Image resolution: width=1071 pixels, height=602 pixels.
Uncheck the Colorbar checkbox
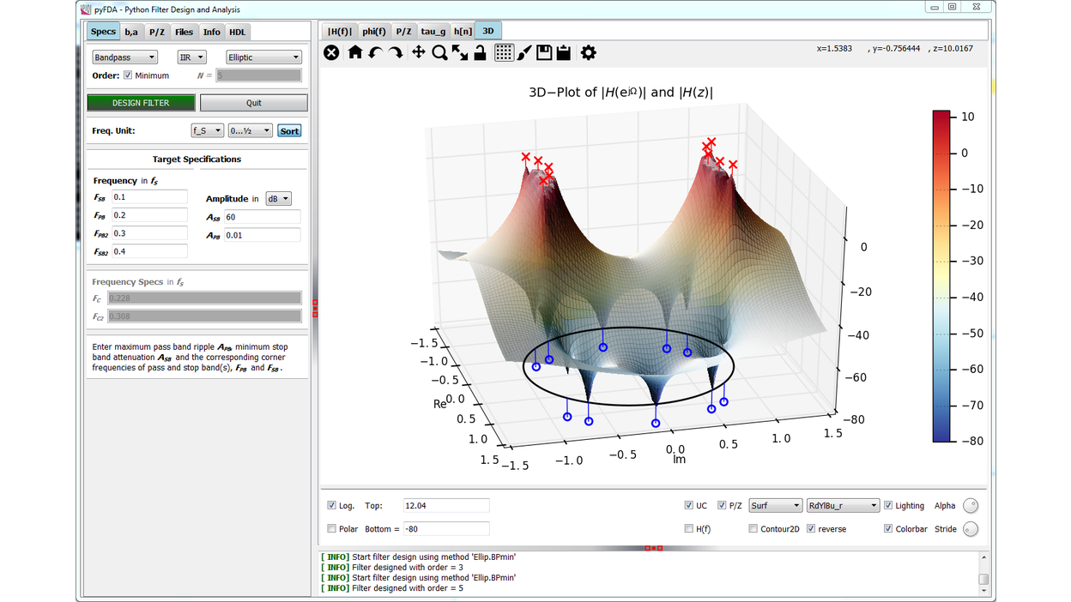tap(888, 529)
